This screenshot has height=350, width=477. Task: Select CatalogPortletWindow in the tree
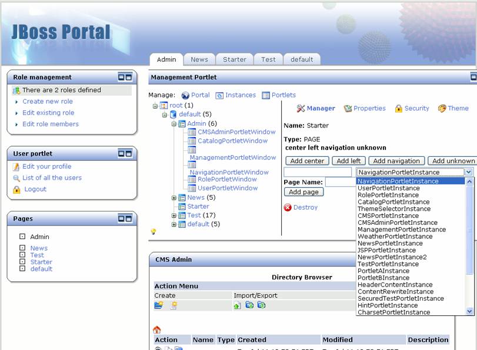coord(233,141)
